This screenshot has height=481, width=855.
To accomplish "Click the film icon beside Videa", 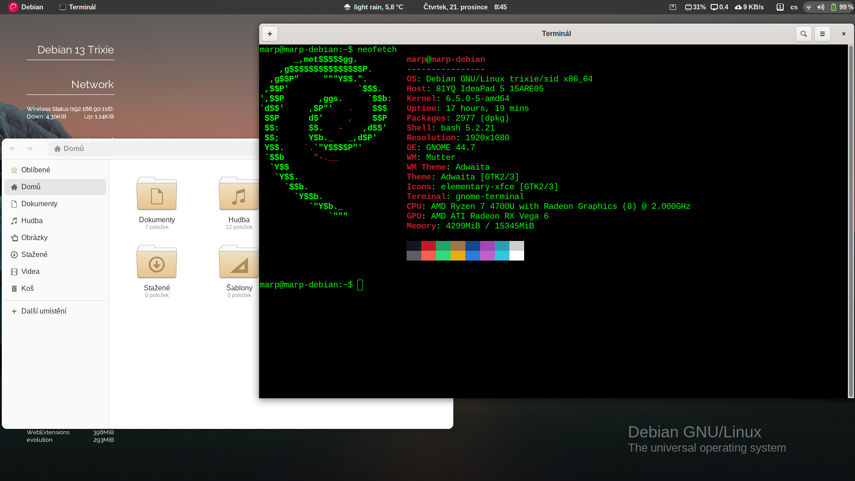I will point(14,272).
